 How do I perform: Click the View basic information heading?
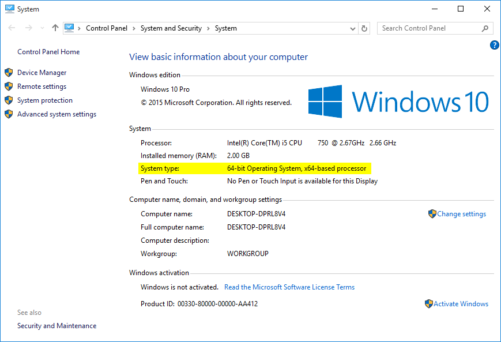219,57
